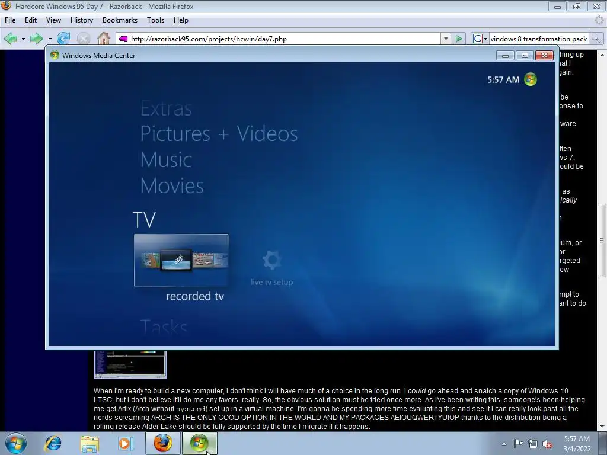Click the Media Center title bar icon
Viewport: 607px width, 455px height.
pos(55,55)
